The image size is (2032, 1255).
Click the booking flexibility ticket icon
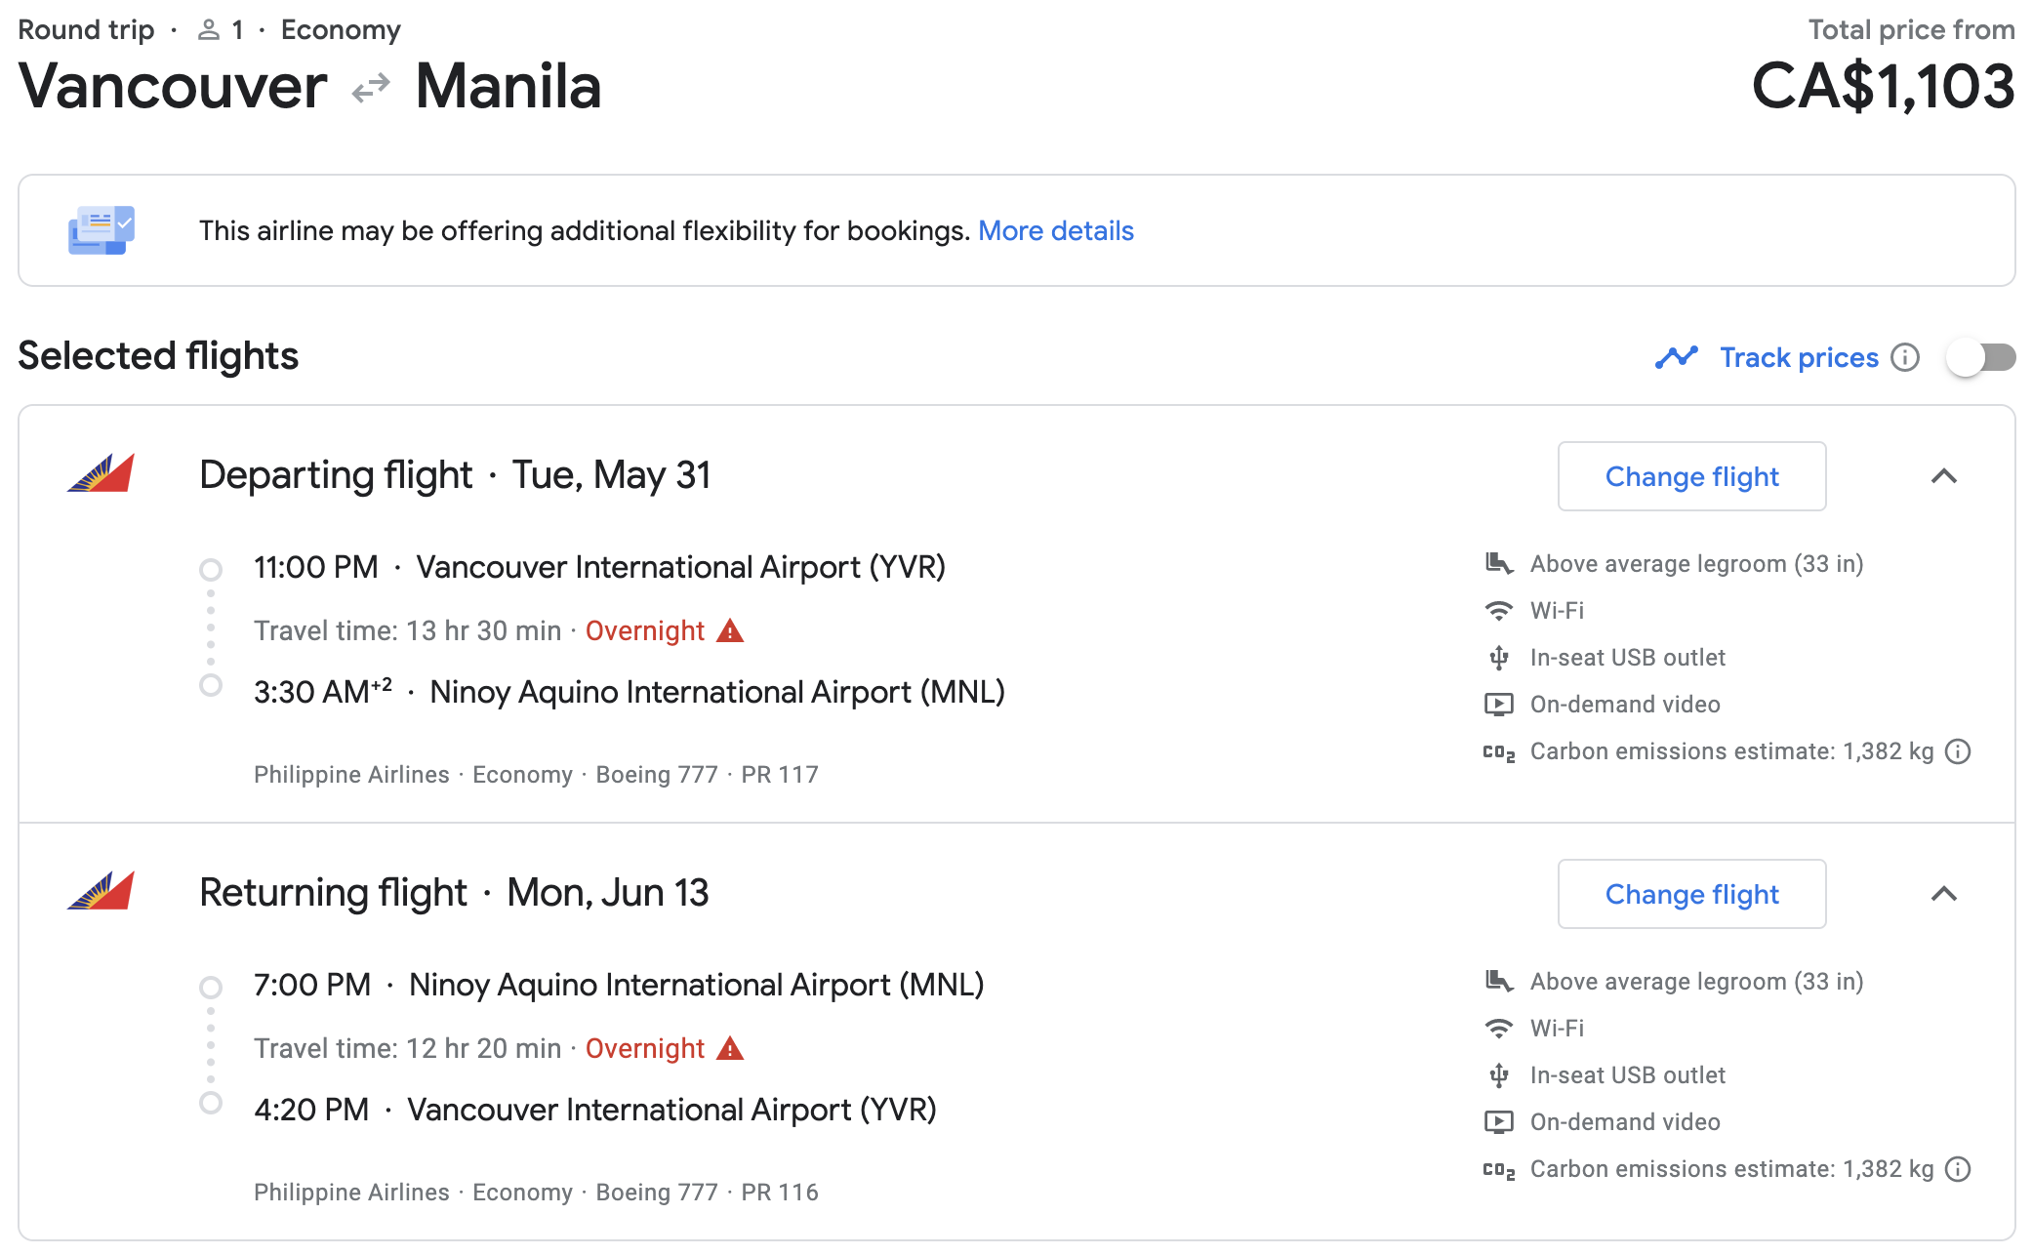pos(102,230)
